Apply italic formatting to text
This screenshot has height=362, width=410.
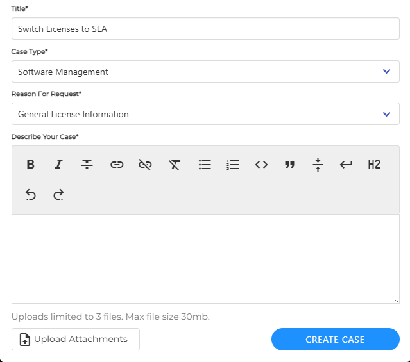(58, 165)
